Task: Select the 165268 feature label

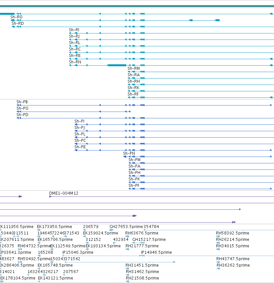Action: click(x=45, y=252)
